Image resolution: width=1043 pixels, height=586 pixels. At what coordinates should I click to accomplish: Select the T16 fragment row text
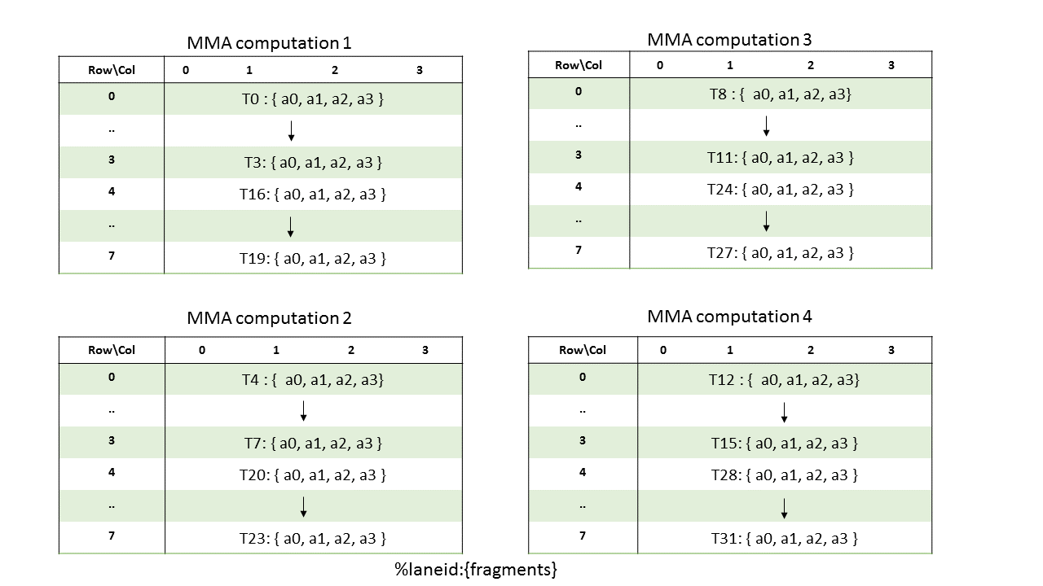[313, 195]
